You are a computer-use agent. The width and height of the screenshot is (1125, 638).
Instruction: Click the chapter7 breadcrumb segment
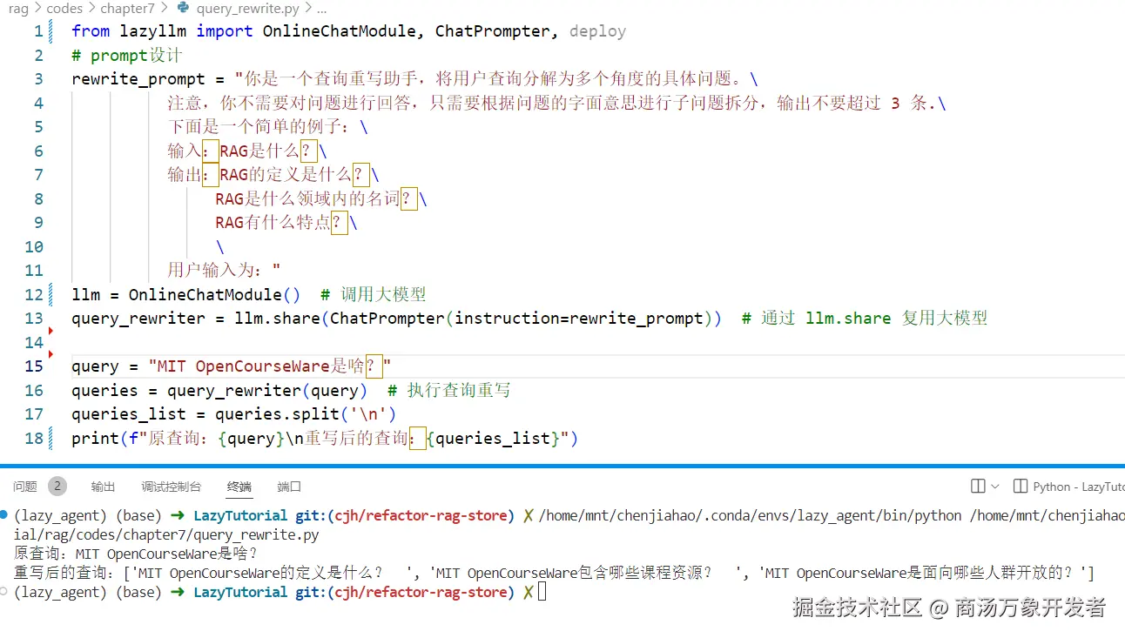[x=127, y=8]
